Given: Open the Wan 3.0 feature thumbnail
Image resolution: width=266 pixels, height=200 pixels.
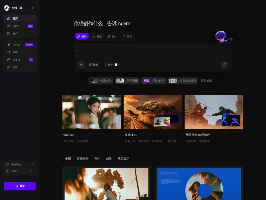Looking at the screenshot, I should click(x=91, y=112).
